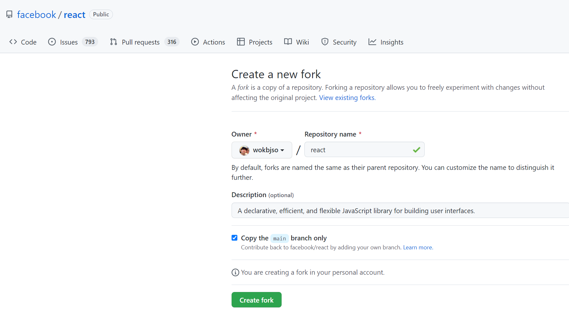The image size is (569, 325).
Task: Click the Repository name field label
Action: coord(330,134)
